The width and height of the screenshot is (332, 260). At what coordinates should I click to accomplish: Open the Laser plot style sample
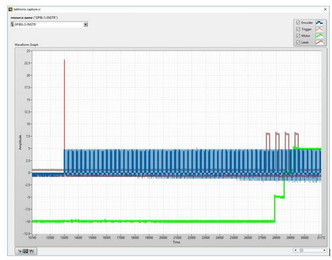click(320, 42)
